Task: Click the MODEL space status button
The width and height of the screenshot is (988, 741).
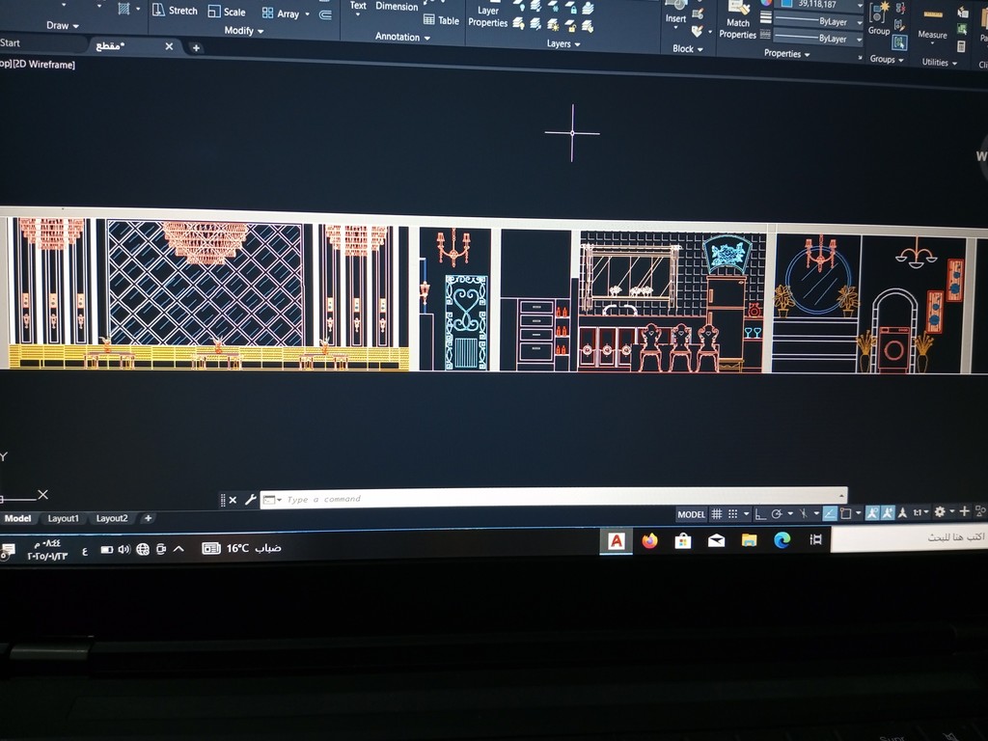Action: (691, 514)
